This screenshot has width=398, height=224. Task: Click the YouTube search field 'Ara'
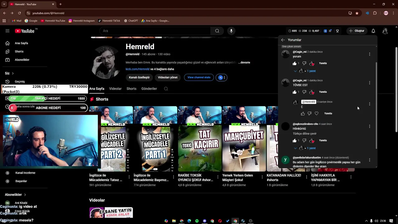[x=155, y=31]
